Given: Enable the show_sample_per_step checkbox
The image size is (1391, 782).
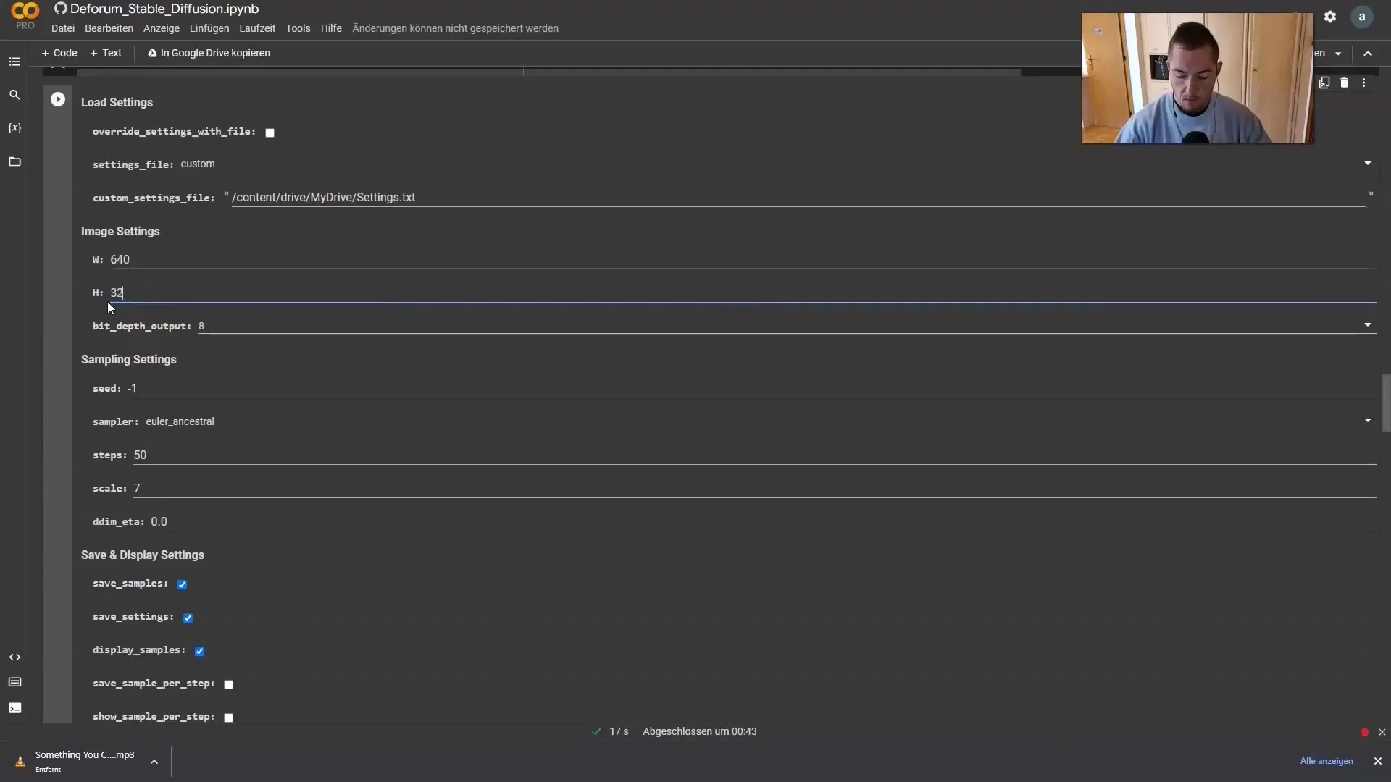Looking at the screenshot, I should tap(229, 716).
